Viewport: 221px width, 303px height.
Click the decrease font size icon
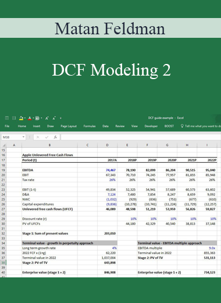[x=54, y=118]
